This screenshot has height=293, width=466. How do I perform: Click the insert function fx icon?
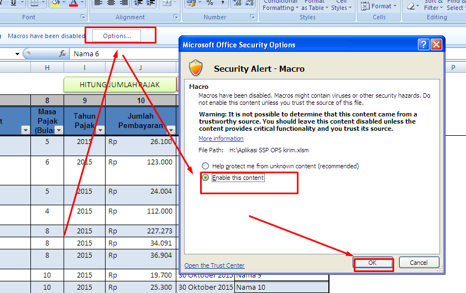[x=62, y=54]
